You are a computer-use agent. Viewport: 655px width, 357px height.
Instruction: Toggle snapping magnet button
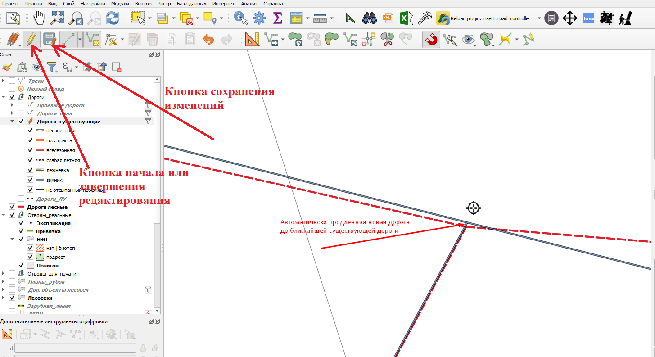[x=431, y=40]
